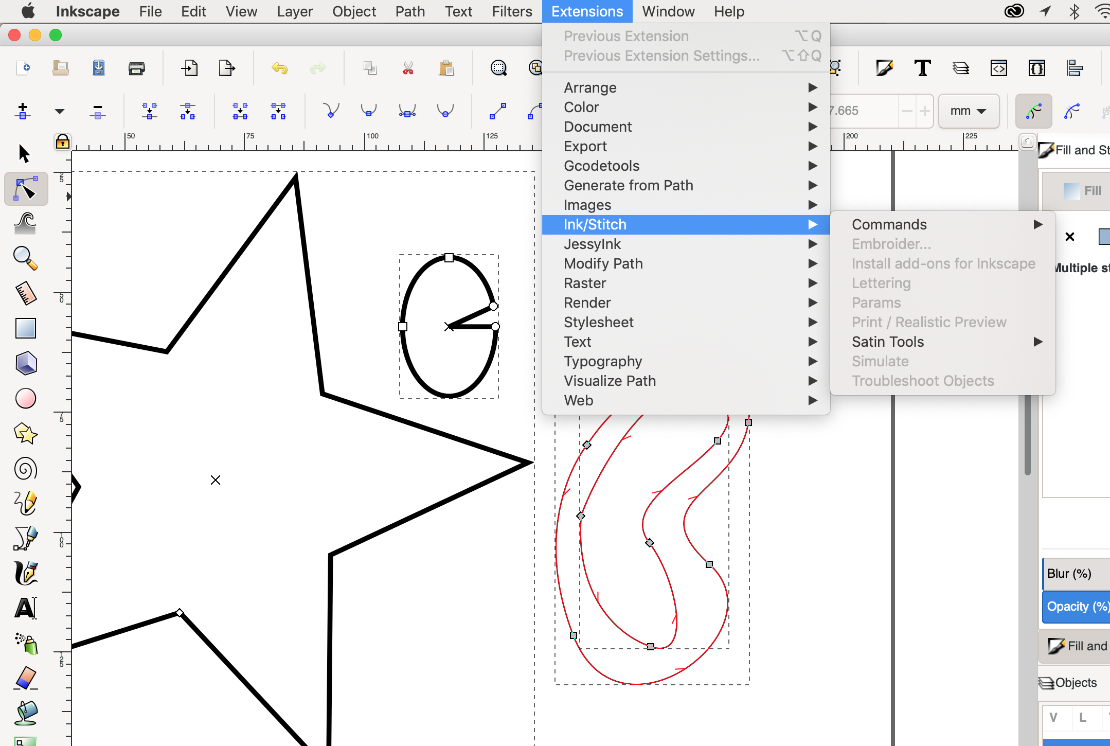Expand the Arrange extensions submenu
This screenshot has height=746, width=1110.
686,87
